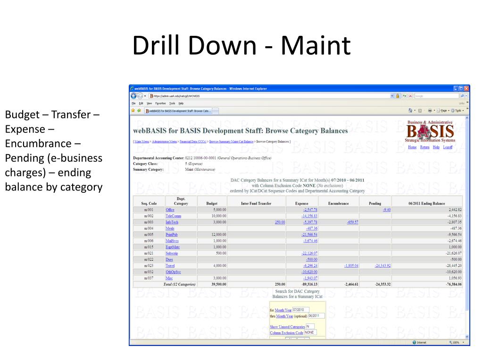Image resolution: width=483 pixels, height=362 pixels.
Task: Click the Internet zone globe icon
Action: coord(414,342)
